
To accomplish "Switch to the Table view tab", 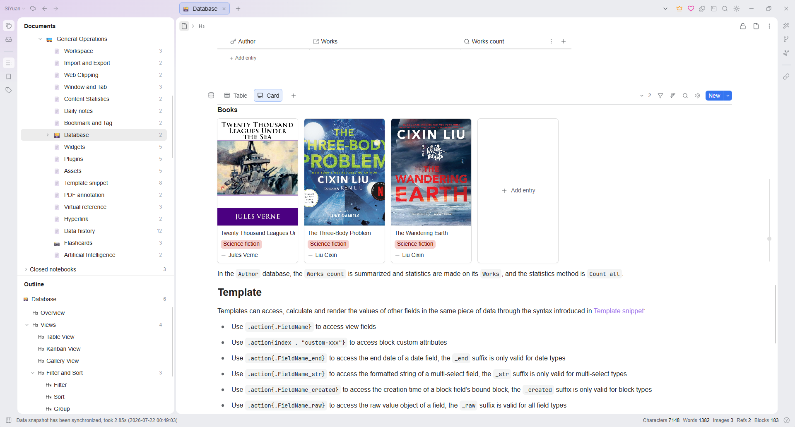I will click(236, 96).
